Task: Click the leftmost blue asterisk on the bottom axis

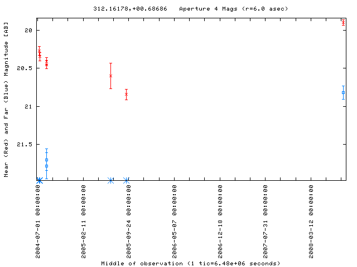Action: click(40, 181)
